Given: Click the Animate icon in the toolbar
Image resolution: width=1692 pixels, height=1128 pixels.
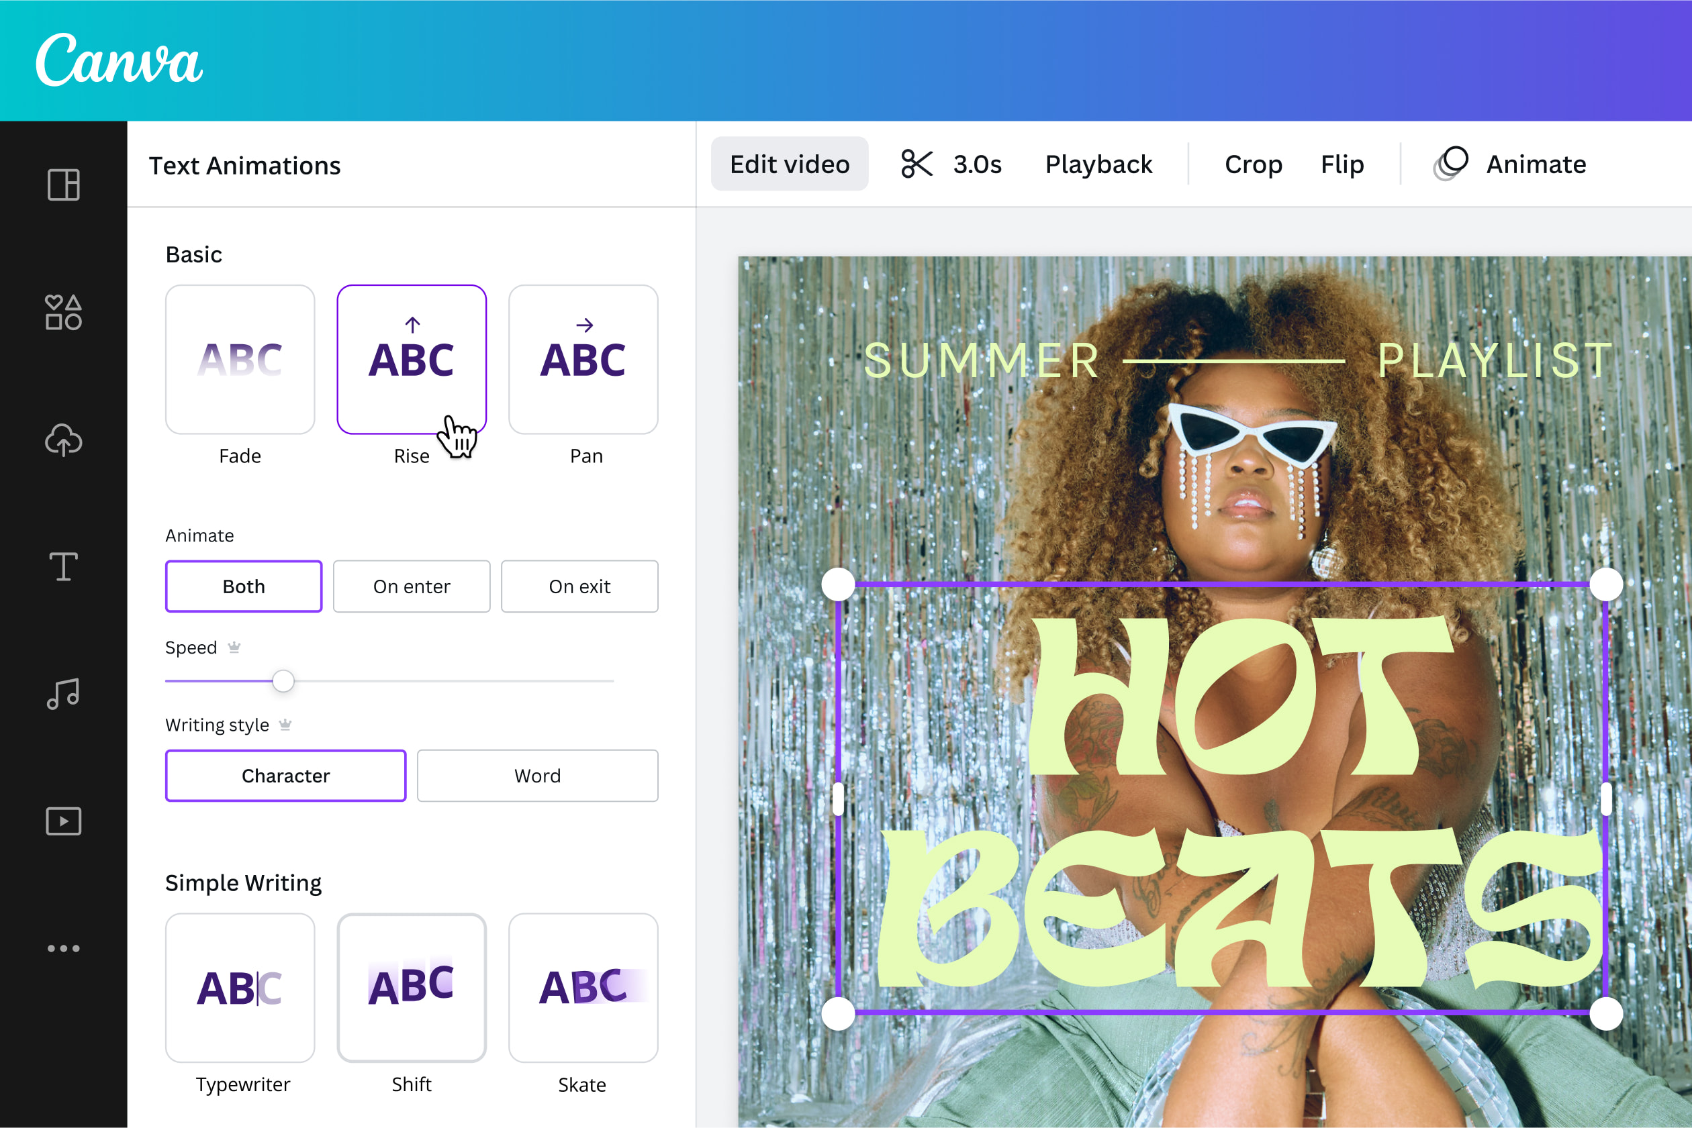Looking at the screenshot, I should coord(1450,163).
